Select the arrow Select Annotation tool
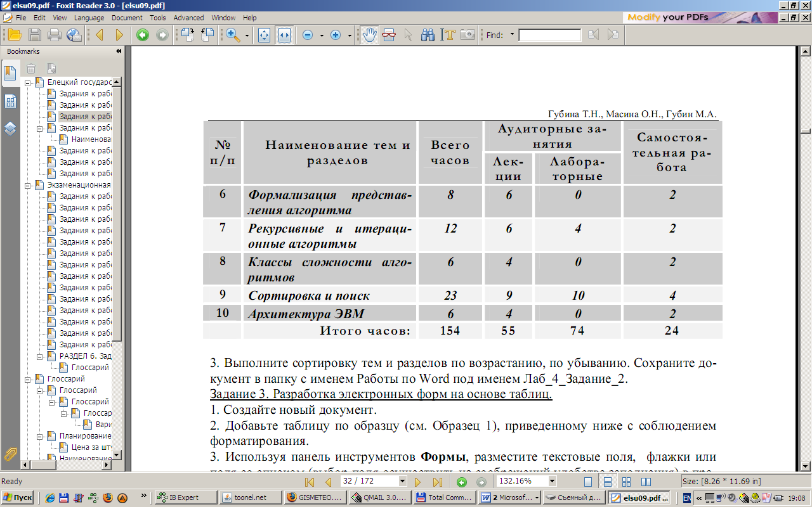Viewport: 812px width, 507px height. click(409, 35)
